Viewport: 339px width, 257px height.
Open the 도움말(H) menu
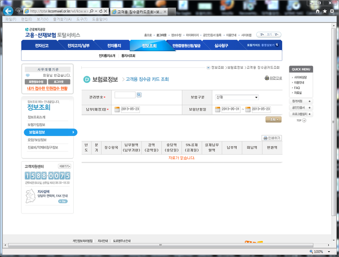coord(100,19)
